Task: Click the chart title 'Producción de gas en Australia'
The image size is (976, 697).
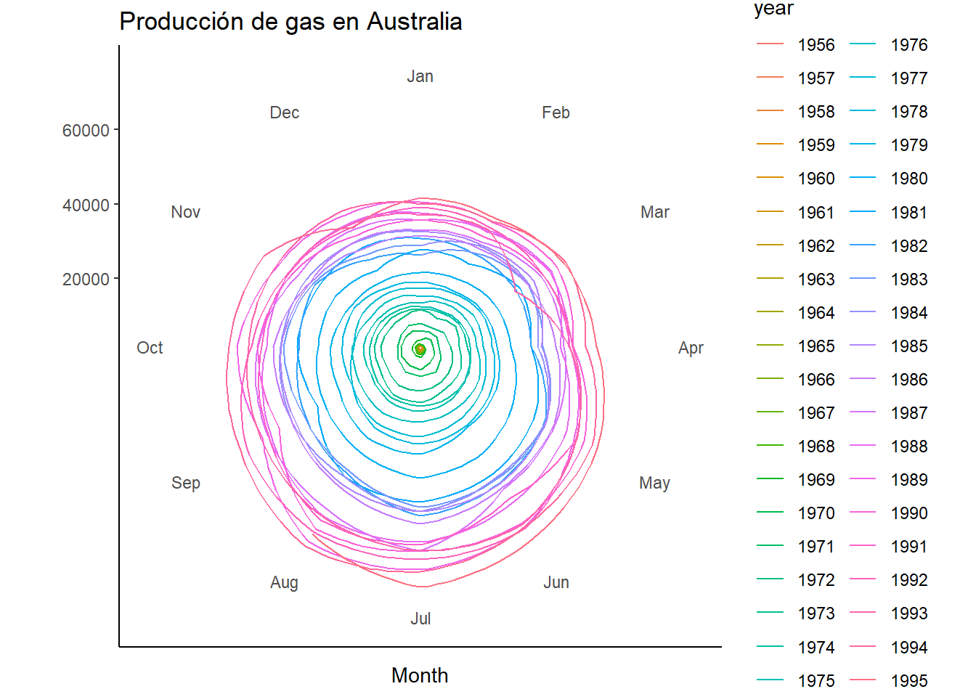Action: pos(290,22)
